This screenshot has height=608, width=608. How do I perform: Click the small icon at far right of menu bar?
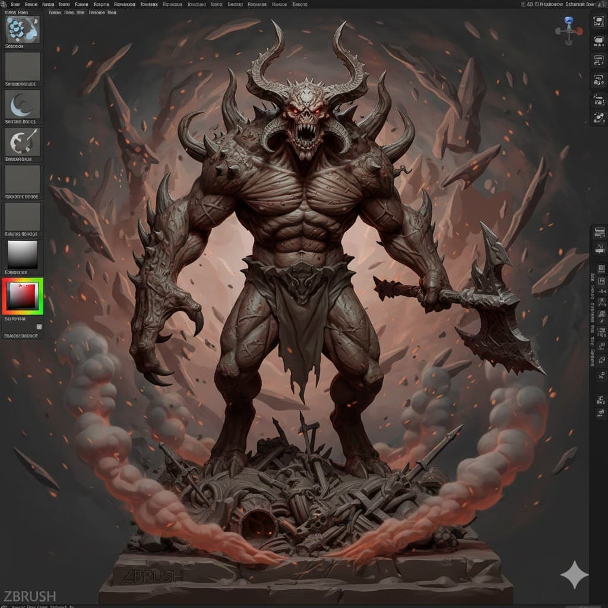[602, 4]
